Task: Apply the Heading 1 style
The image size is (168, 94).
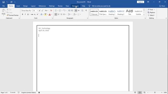Action: (x=112, y=12)
